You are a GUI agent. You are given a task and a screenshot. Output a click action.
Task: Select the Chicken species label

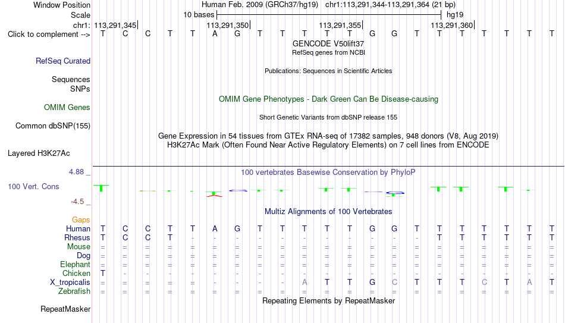[x=76, y=273]
